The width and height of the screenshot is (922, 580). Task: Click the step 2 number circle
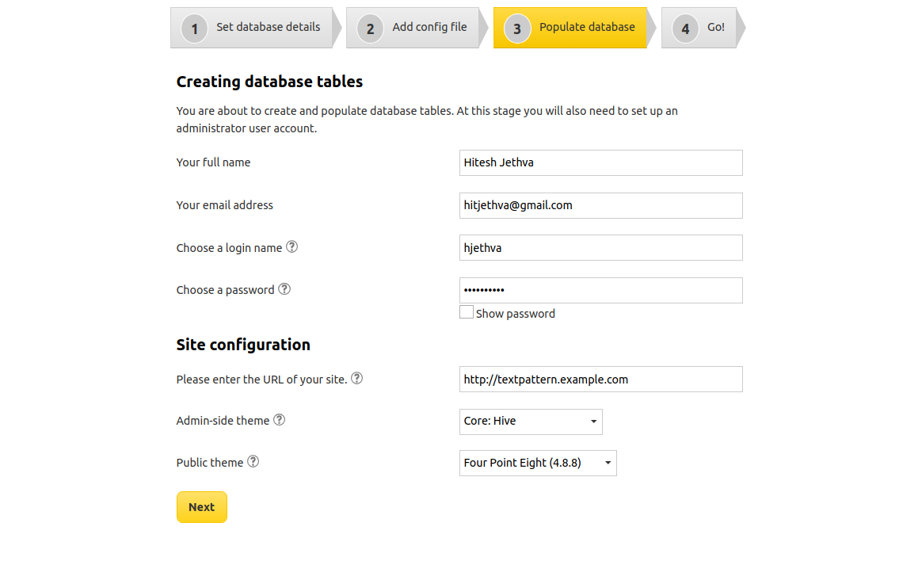point(370,29)
